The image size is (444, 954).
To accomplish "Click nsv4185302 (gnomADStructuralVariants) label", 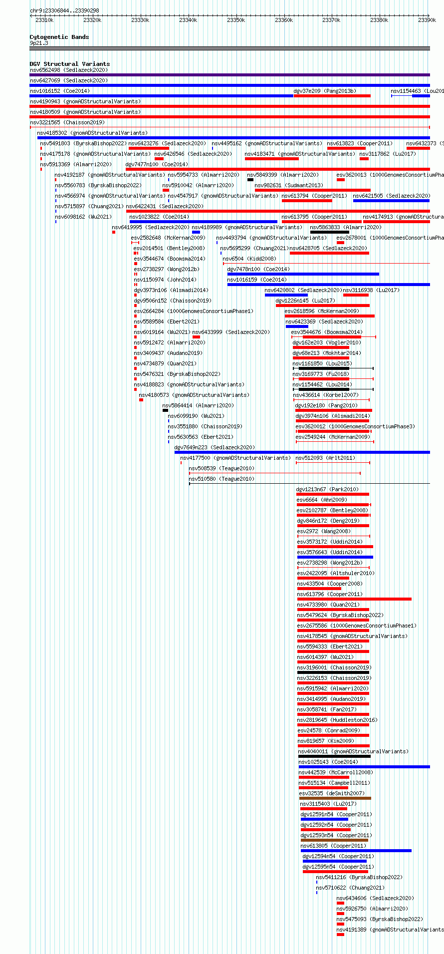I will tap(92, 133).
